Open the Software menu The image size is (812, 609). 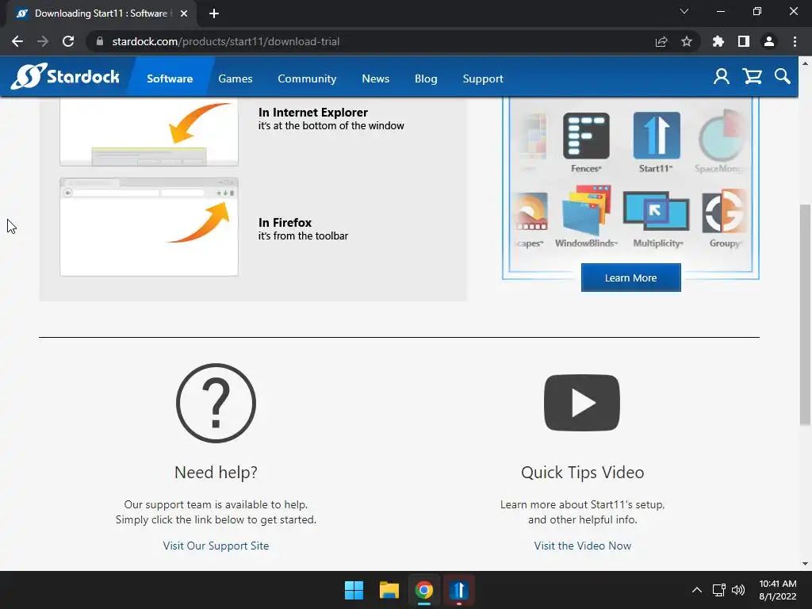click(x=170, y=79)
